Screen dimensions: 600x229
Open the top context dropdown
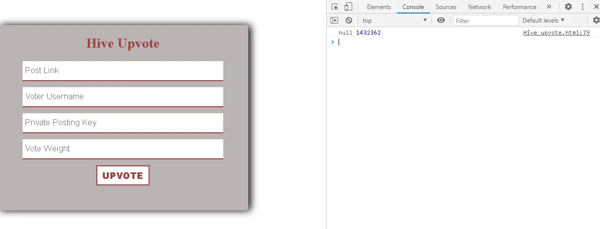394,21
